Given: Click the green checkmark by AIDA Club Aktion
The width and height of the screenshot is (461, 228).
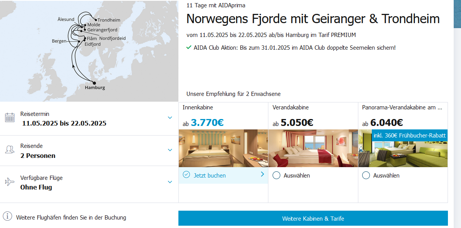Looking at the screenshot, I should (189, 47).
